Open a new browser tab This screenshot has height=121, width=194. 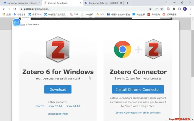tap(128, 3)
